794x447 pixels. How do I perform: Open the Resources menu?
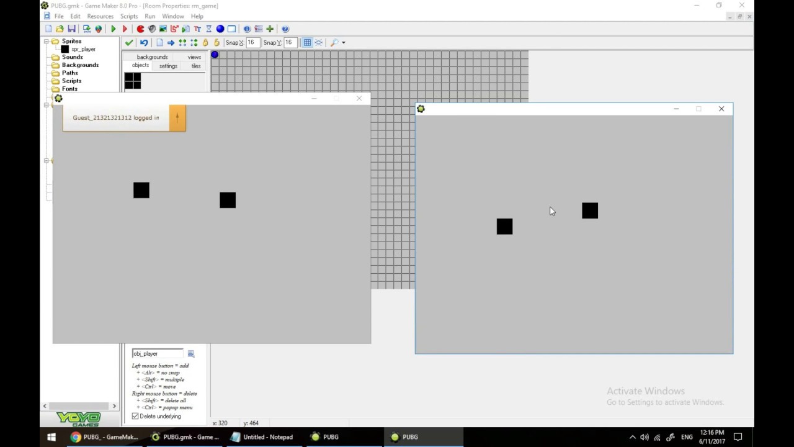(x=100, y=16)
